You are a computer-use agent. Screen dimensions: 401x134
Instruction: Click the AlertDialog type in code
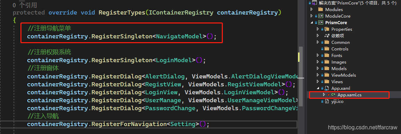point(165,77)
